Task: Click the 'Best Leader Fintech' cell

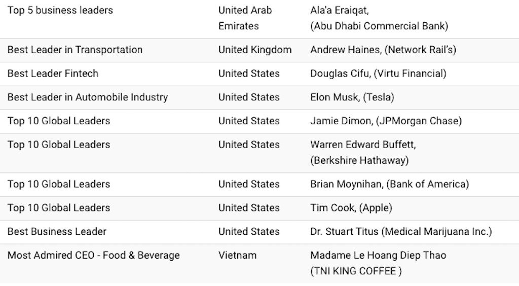Action: [x=53, y=74]
